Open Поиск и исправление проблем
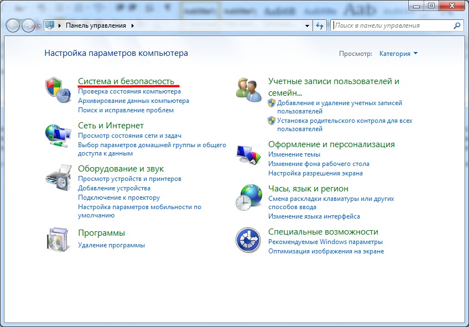 click(126, 110)
